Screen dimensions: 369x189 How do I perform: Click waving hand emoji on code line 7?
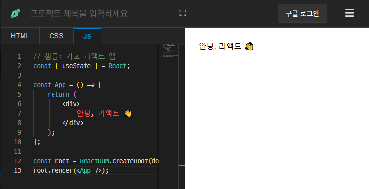coord(128,113)
